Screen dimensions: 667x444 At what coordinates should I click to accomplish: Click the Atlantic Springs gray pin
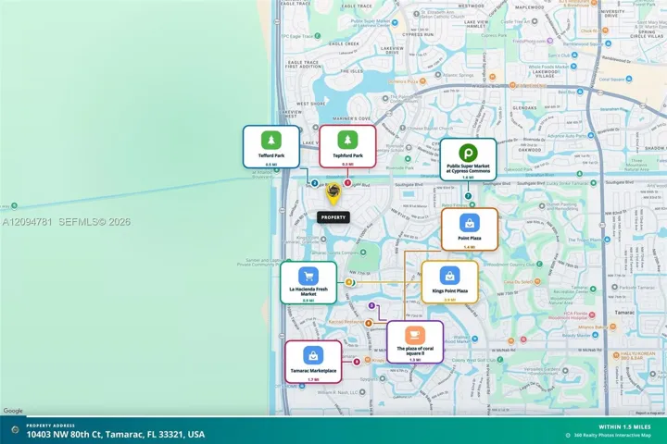[437, 75]
